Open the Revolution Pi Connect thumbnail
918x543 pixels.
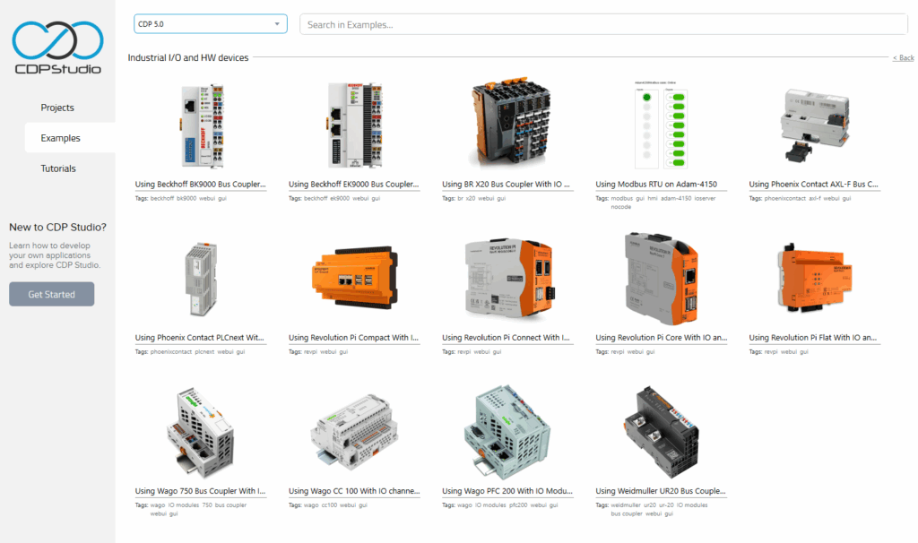(x=509, y=278)
